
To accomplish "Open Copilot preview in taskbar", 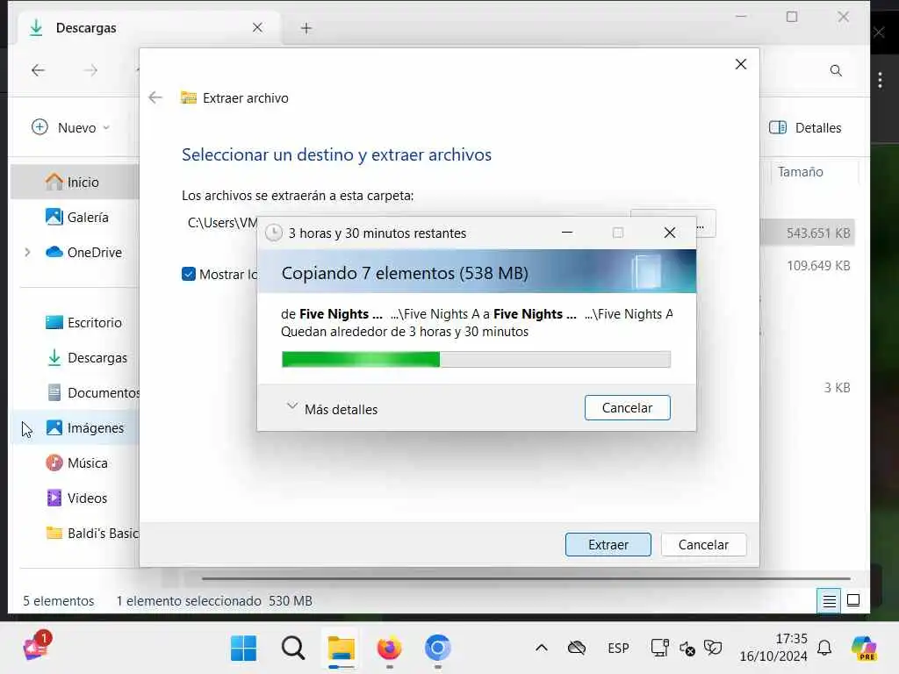I will tap(864, 649).
